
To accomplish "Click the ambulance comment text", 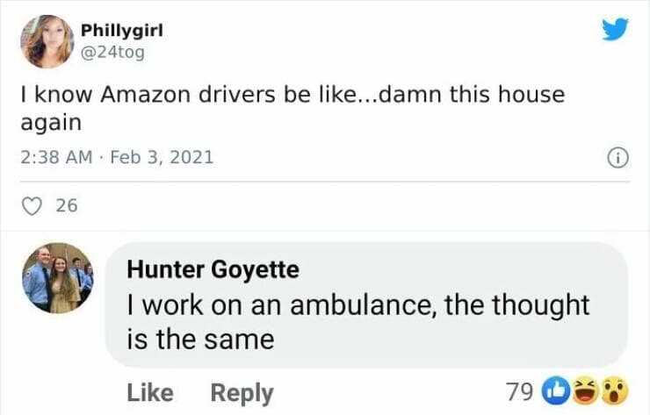I will tap(357, 321).
